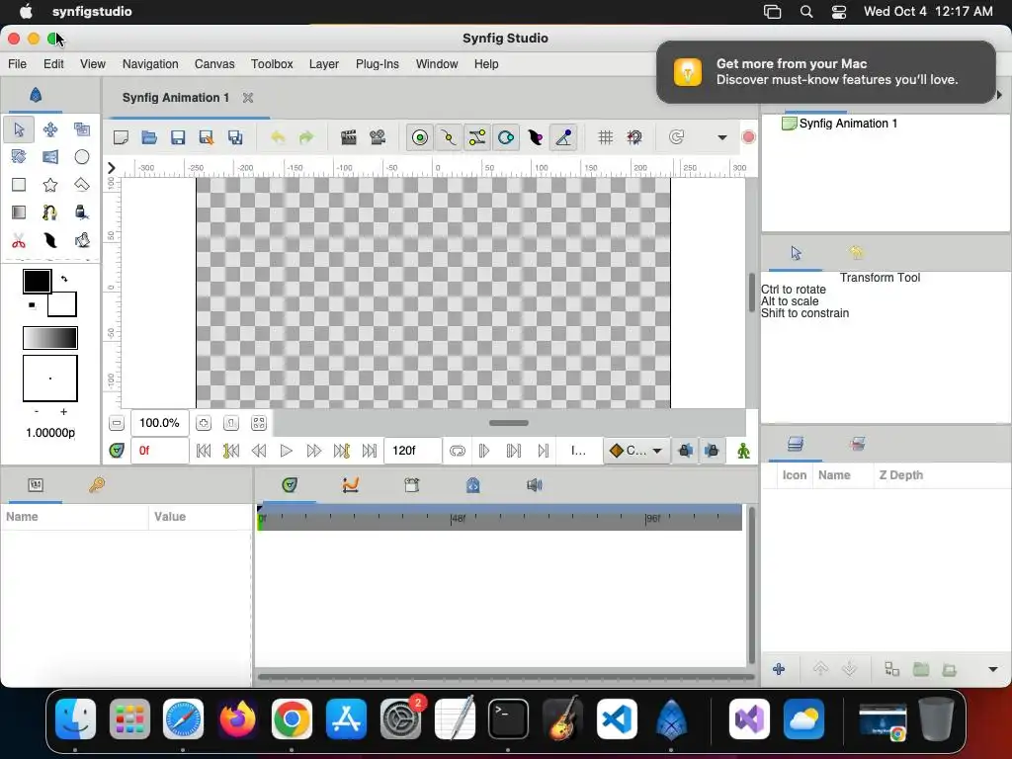Toggle radius handles display
Image resolution: width=1012 pixels, height=759 pixels.
506,137
